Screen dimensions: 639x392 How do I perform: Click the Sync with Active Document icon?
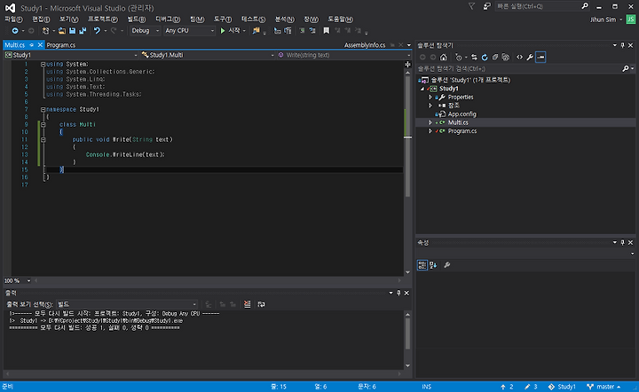click(474, 58)
